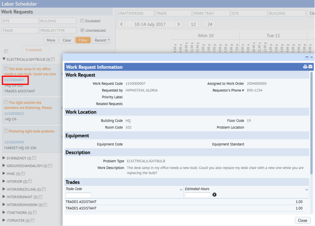The image size is (315, 226).
Task: Click the Trade Code filter field
Action: [78, 195]
